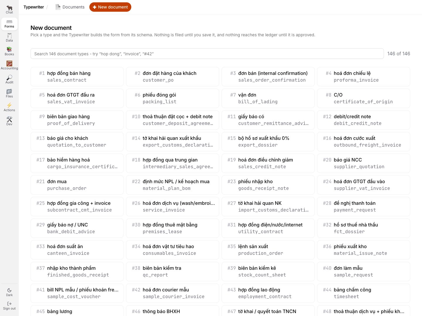Pick #16 hoá đơn cước xuất
This screenshot has width=422, height=316.
click(x=364, y=142)
